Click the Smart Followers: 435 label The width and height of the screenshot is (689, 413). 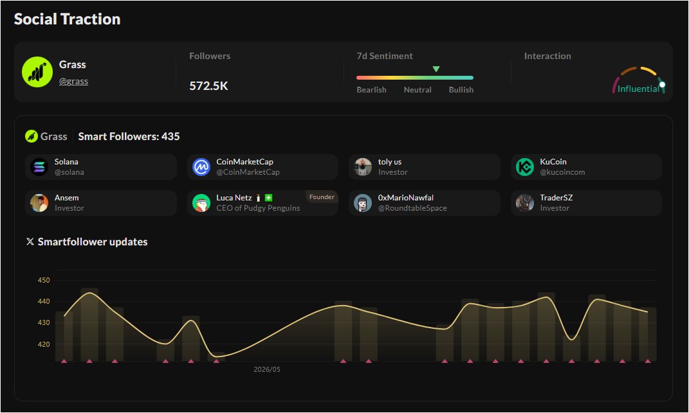coord(129,137)
